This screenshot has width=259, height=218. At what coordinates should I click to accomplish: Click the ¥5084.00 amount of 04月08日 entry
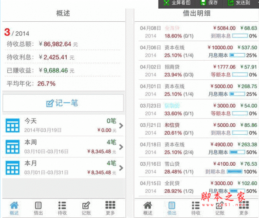pos(224,28)
